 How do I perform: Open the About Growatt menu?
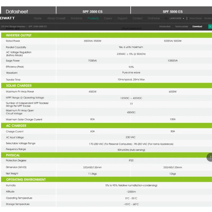coord(56,18)
